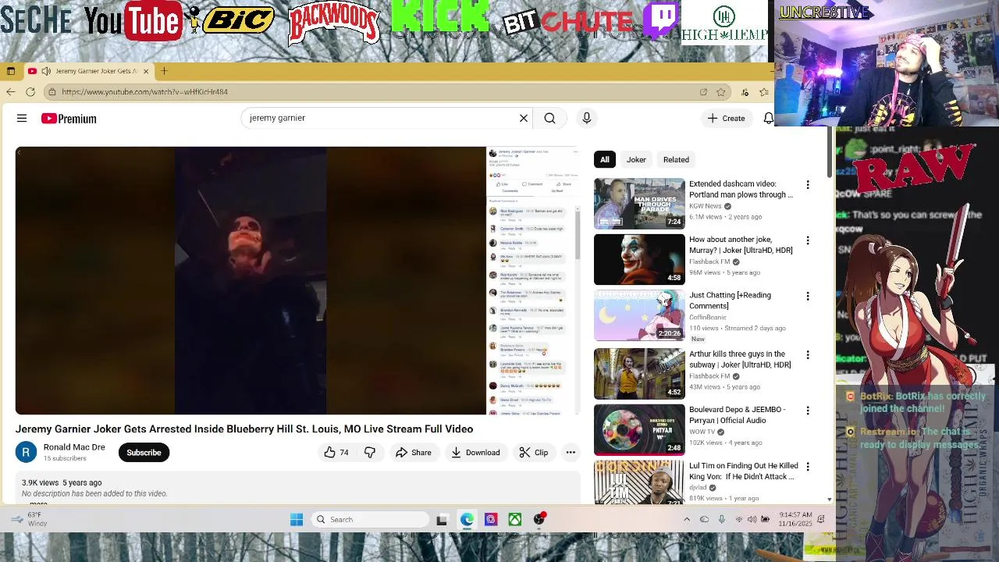Open the Just Chatting stream thumbnail

pyautogui.click(x=639, y=315)
